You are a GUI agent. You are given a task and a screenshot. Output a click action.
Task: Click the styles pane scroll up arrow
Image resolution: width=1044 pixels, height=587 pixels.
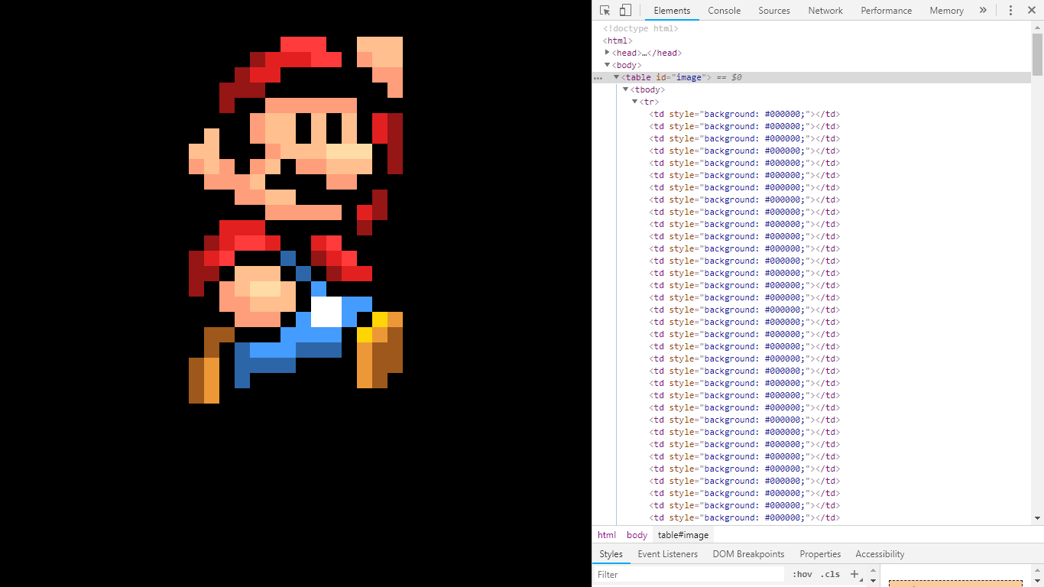(x=874, y=570)
